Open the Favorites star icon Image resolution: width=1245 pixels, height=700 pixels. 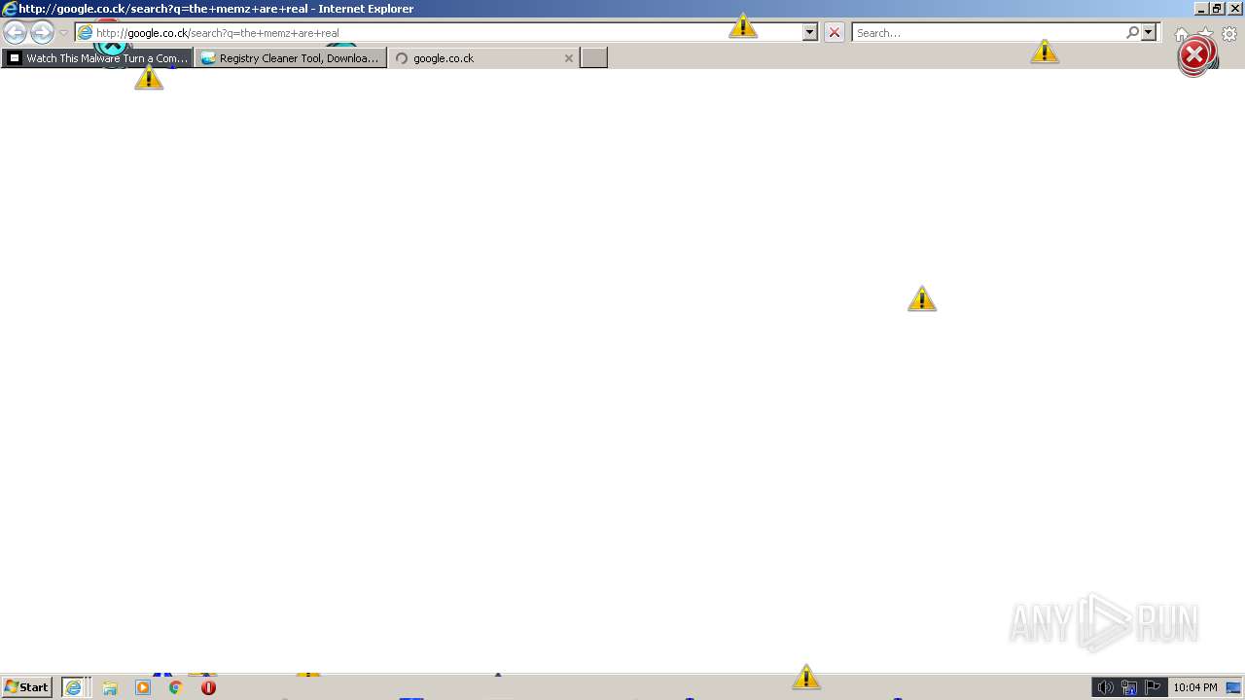pos(1206,33)
